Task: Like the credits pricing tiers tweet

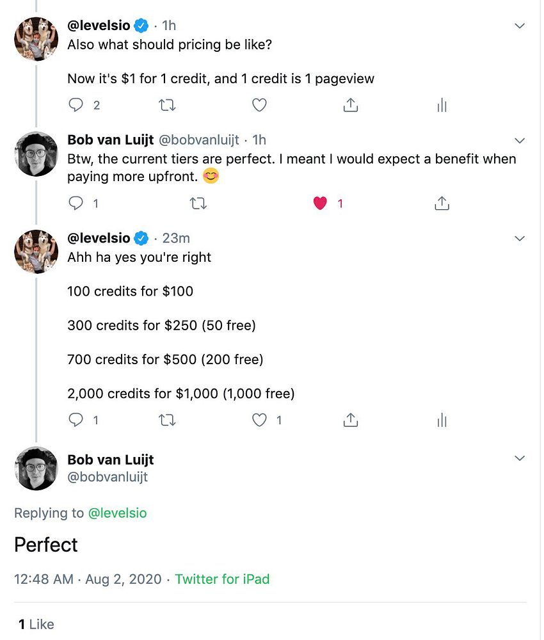Action: pyautogui.click(x=259, y=420)
